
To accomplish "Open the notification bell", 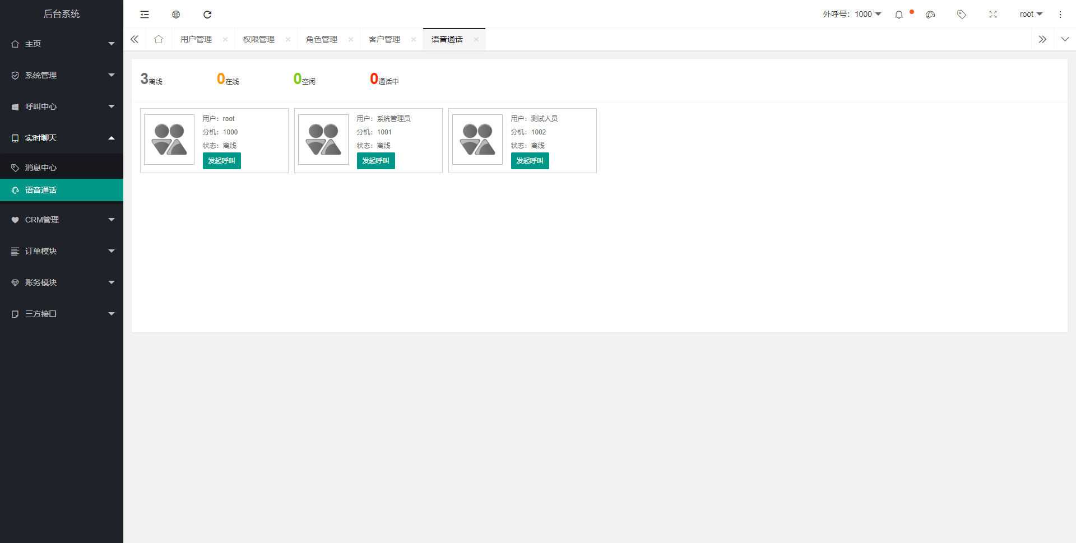I will pos(899,15).
